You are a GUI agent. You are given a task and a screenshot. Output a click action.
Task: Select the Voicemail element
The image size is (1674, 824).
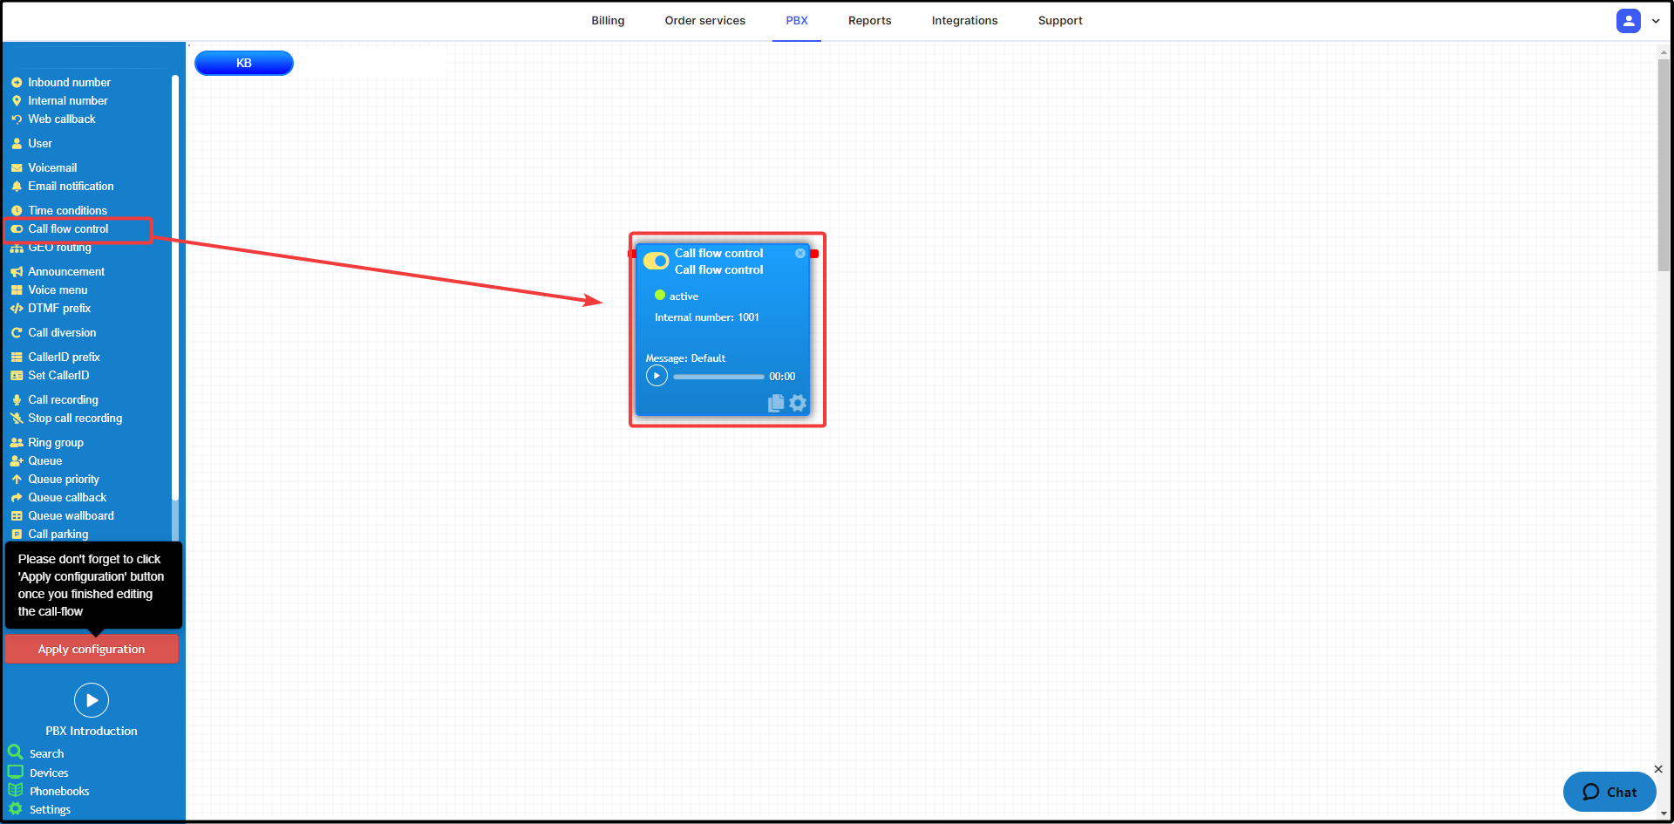(52, 168)
